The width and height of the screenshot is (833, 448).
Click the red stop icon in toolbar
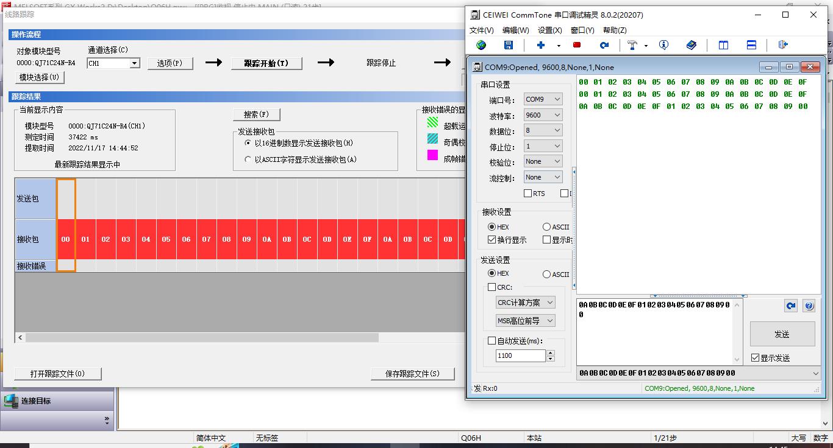577,45
